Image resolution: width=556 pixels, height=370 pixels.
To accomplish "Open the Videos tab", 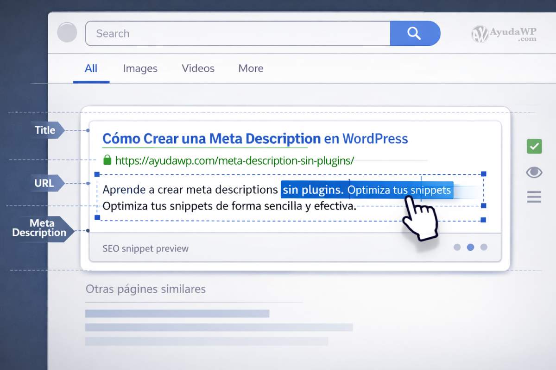I will tap(198, 68).
